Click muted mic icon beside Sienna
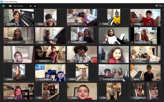The height and width of the screenshot is (102, 164). pyautogui.click(x=5, y=98)
